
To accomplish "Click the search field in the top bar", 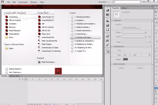I will [126, 2].
